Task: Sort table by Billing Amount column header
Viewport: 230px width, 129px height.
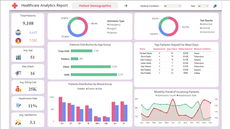Action: 185,49
